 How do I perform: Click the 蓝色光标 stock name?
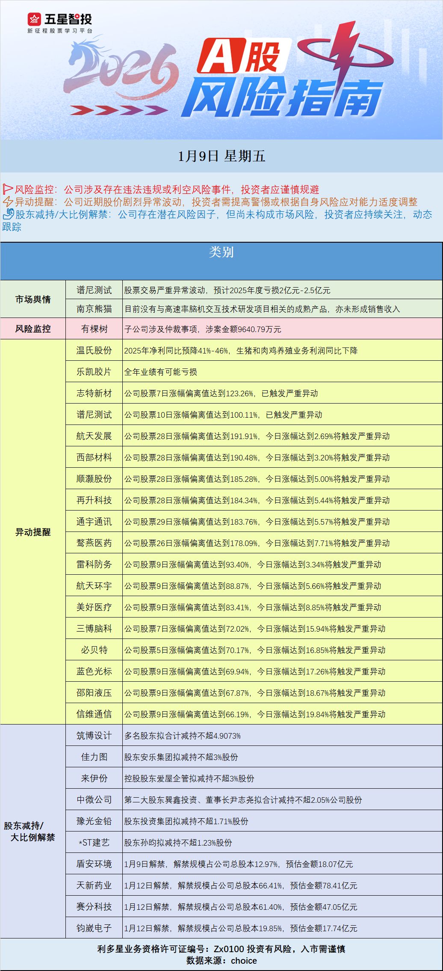[94, 671]
